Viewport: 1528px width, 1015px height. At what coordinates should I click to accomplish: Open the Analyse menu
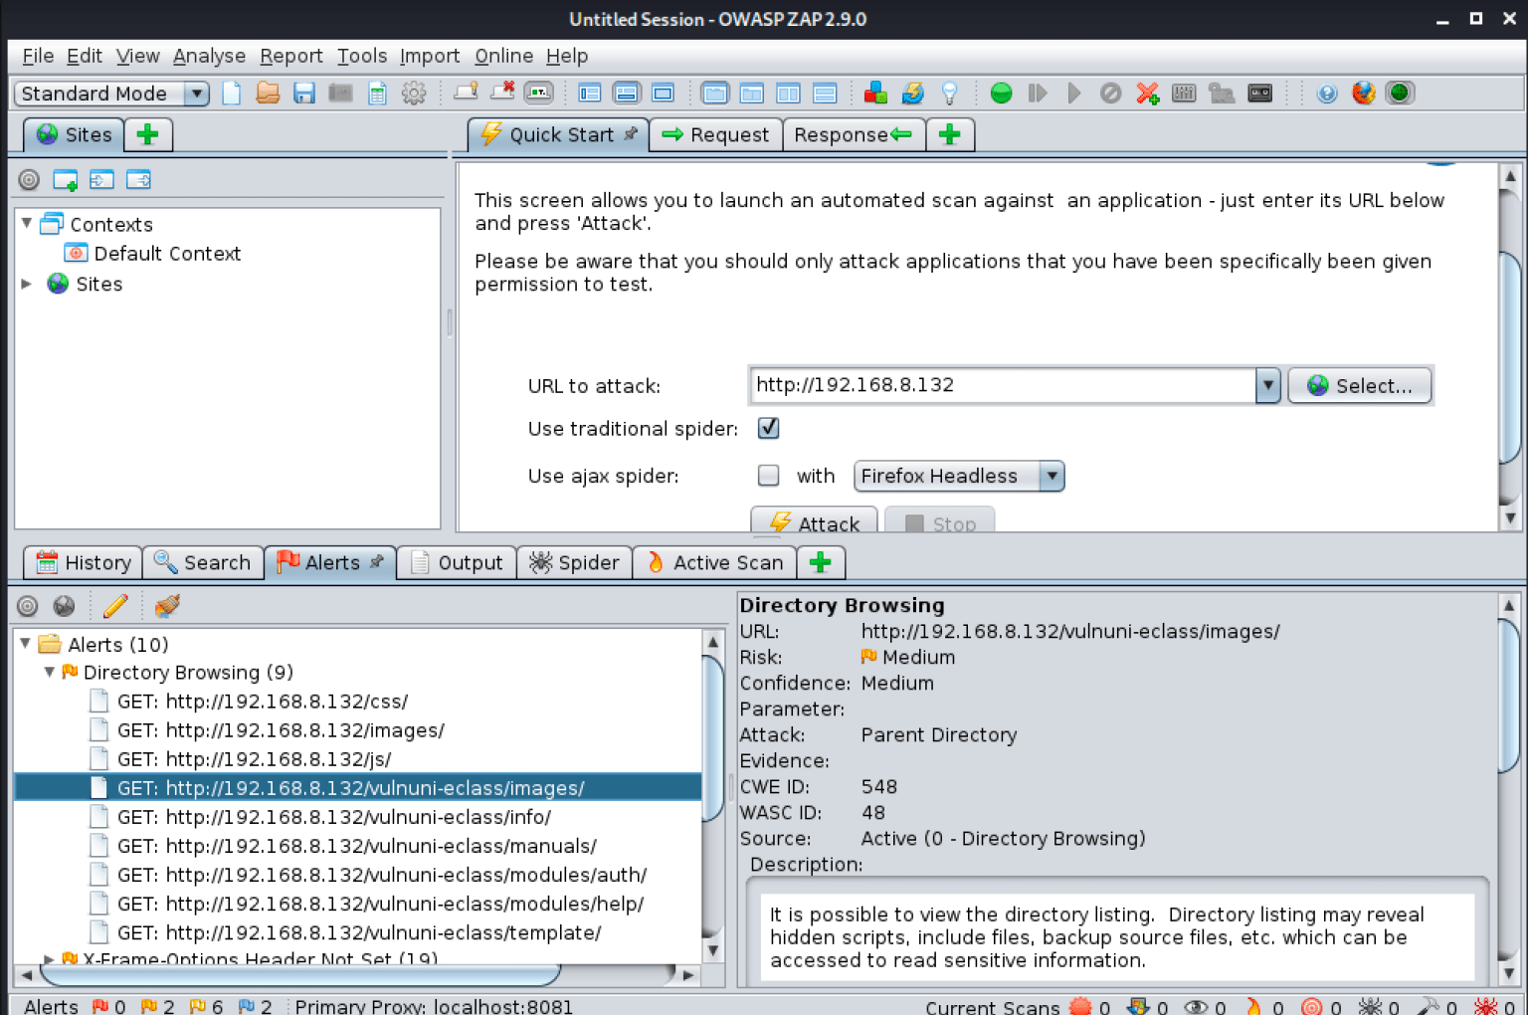pos(209,56)
